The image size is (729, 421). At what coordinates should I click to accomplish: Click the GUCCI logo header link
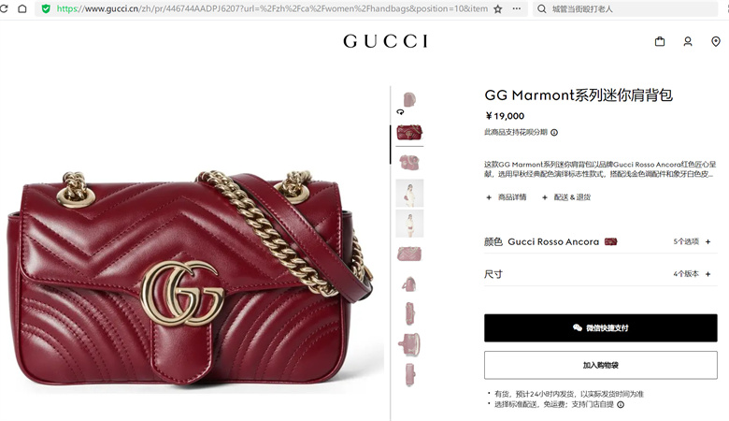pyautogui.click(x=385, y=41)
